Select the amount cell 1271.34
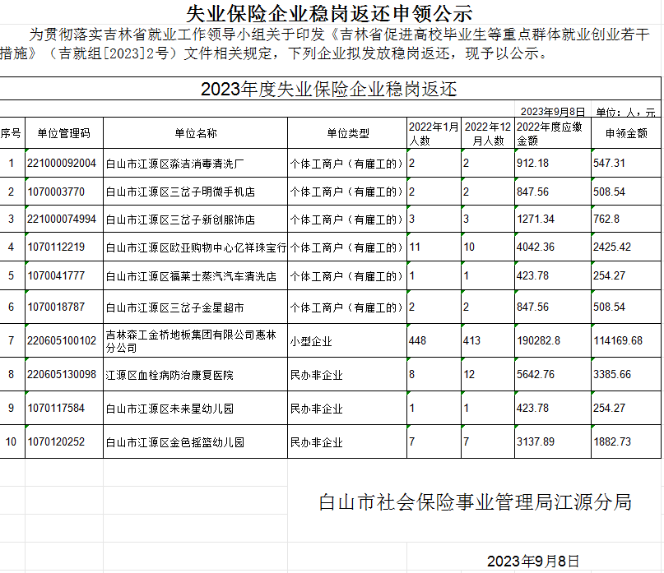Viewport: 664px width, 573px height. [553, 219]
